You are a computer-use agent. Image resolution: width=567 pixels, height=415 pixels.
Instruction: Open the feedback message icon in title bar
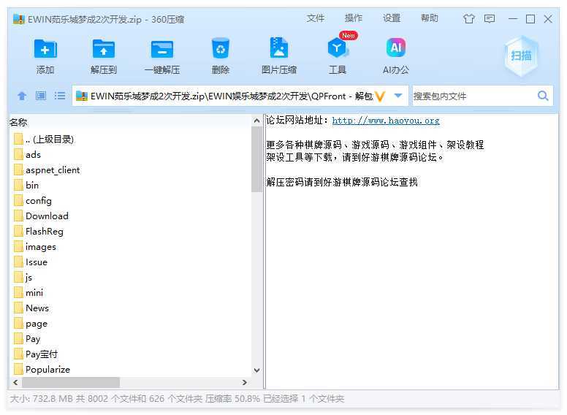490,18
